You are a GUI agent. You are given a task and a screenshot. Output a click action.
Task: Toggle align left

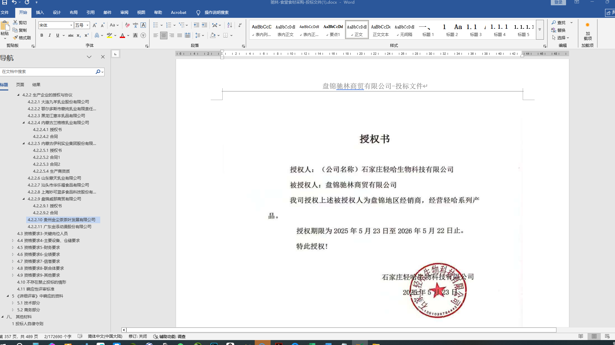[156, 35]
